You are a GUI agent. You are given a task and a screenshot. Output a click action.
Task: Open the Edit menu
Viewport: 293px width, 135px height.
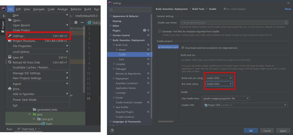tap(18, 9)
